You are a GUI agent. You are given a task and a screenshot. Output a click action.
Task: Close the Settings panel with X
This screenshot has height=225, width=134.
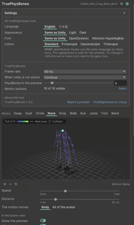pyautogui.click(x=124, y=13)
